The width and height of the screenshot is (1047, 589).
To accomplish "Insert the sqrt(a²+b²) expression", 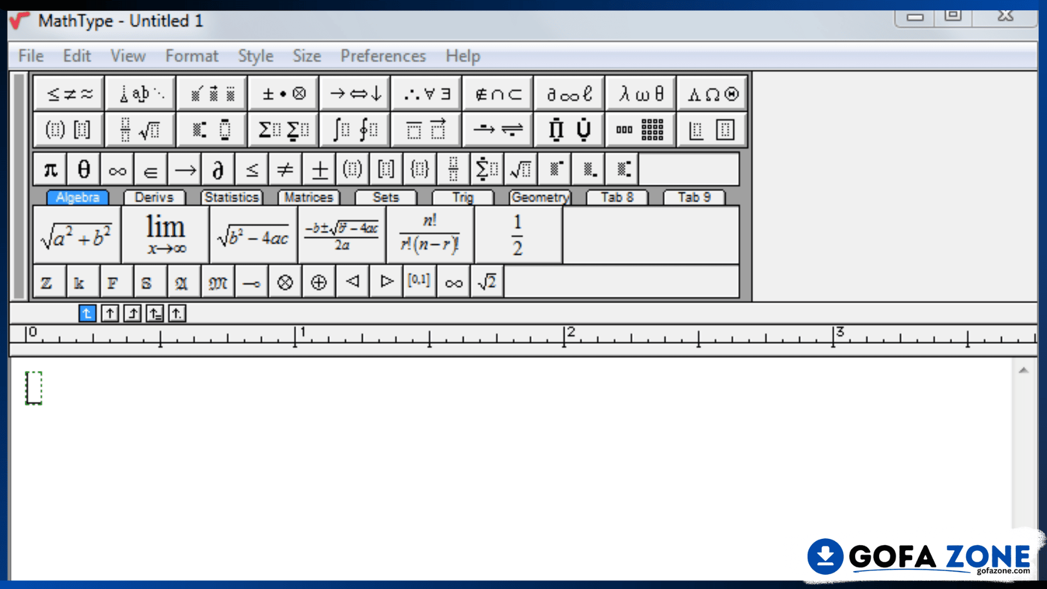I will [x=77, y=236].
